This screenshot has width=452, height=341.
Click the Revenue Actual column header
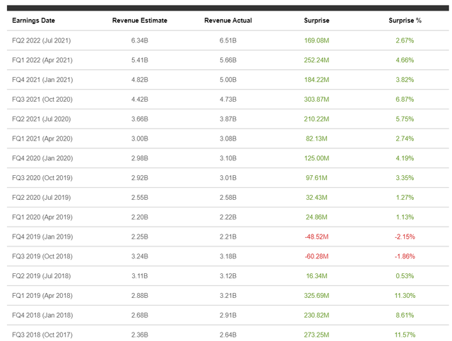click(x=228, y=20)
